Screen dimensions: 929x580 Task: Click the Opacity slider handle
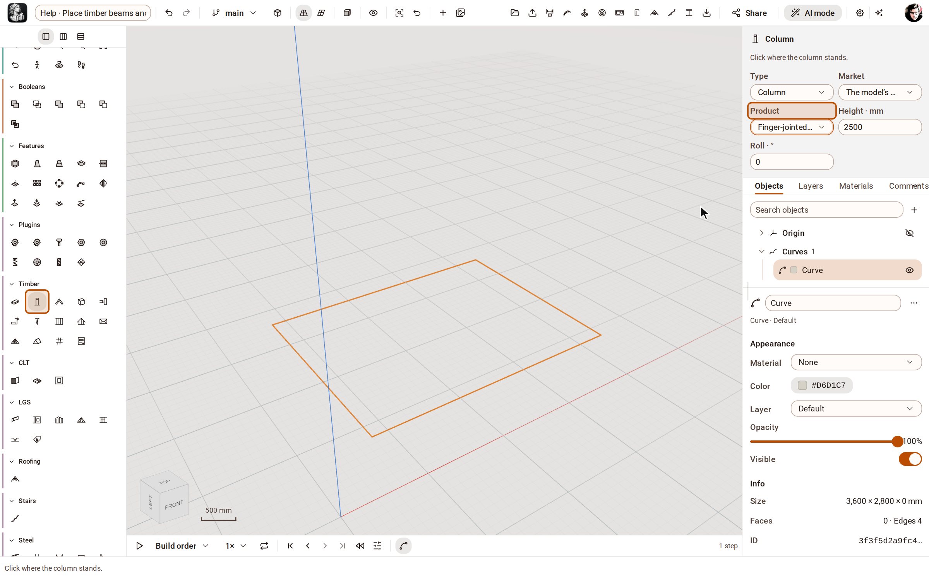point(897,441)
